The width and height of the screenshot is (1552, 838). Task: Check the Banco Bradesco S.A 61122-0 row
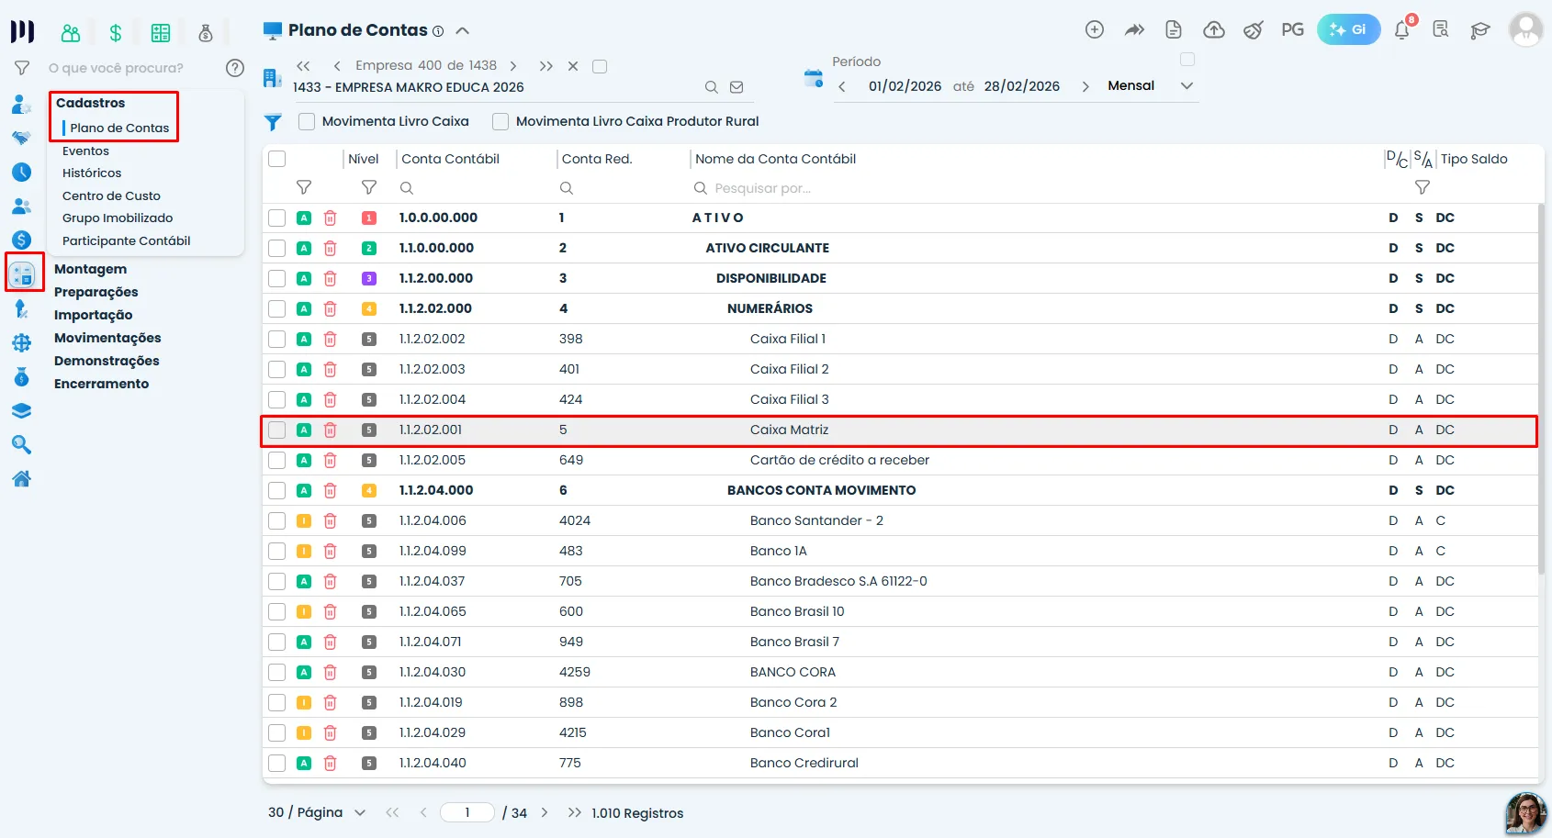coord(276,581)
